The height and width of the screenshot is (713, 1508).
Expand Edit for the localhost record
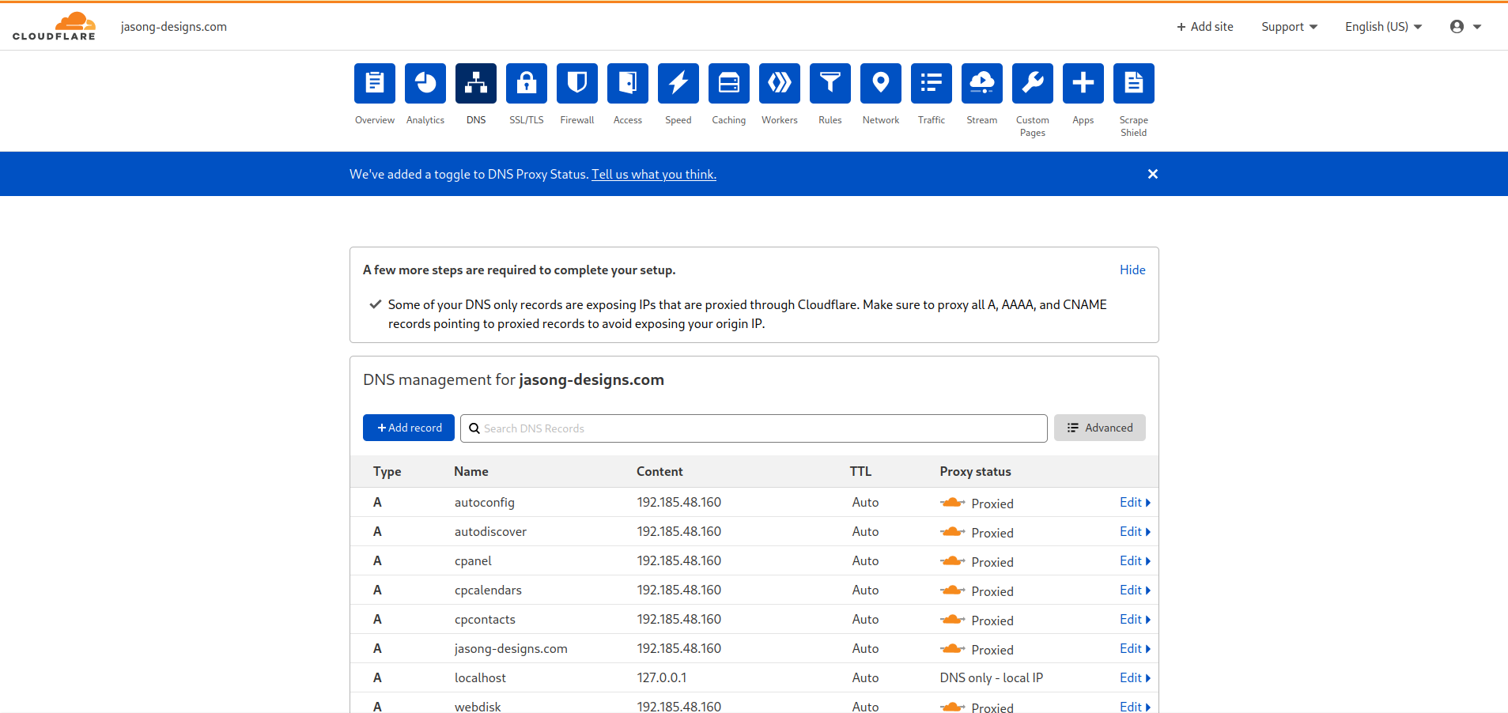pyautogui.click(x=1135, y=678)
